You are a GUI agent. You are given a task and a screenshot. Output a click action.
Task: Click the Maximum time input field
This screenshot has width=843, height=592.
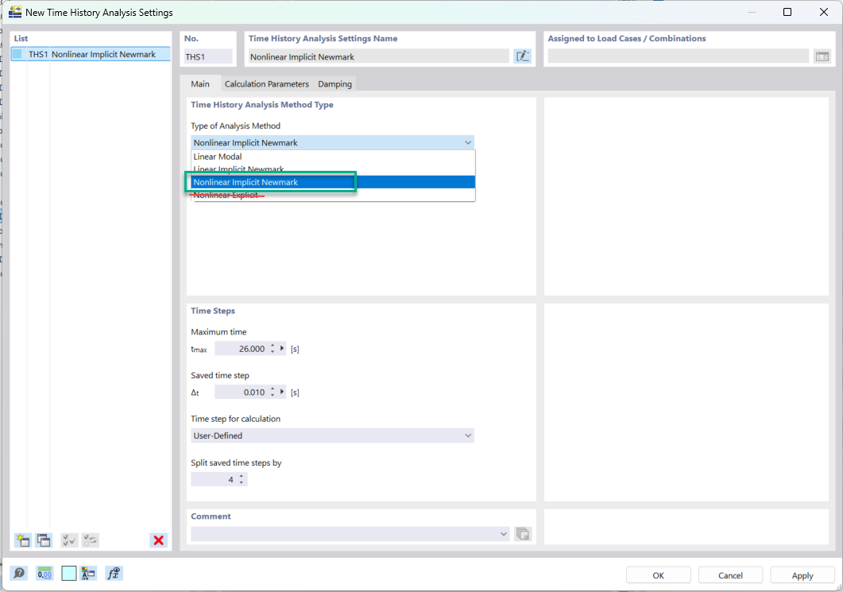(242, 348)
